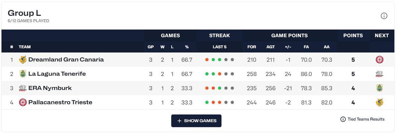Click Dreamland Gran Canaria team logo
This screenshot has height=134, width=397.
coord(23,60)
